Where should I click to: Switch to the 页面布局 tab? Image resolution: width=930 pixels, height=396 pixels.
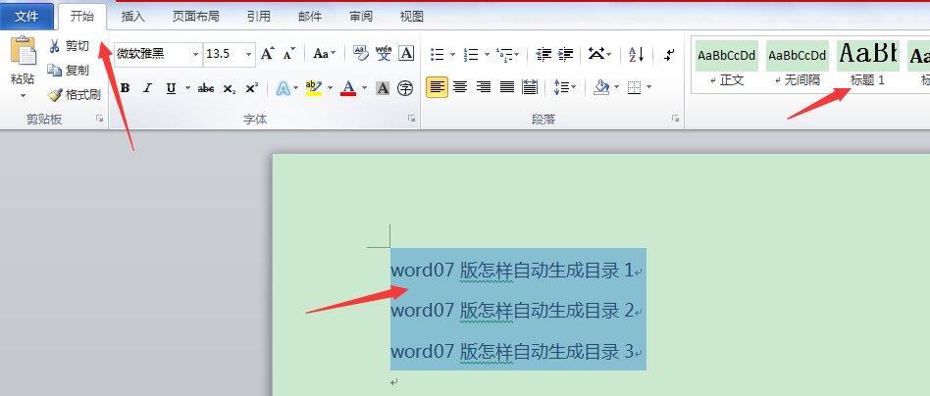(196, 17)
